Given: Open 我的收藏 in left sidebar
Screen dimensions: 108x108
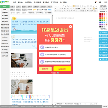Looking at the screenshot, I should click(x=5, y=19).
